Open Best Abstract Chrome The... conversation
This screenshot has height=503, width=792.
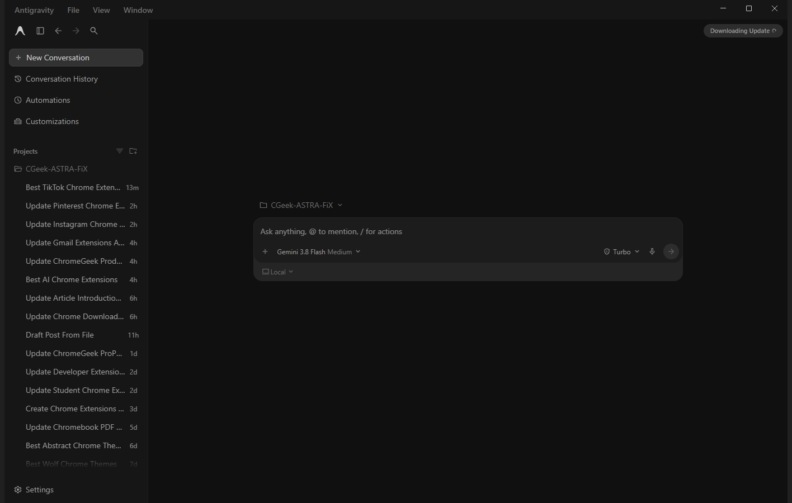[76, 445]
